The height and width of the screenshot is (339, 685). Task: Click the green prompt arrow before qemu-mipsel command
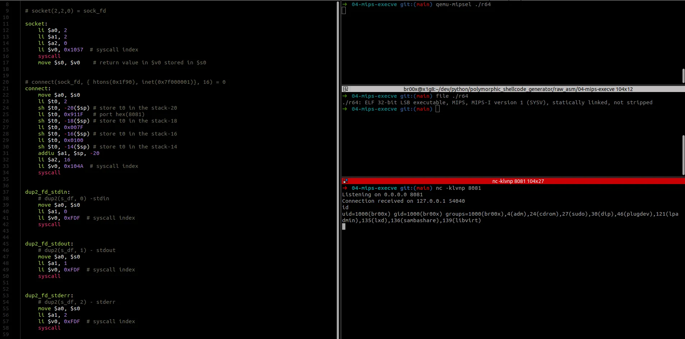pos(345,4)
